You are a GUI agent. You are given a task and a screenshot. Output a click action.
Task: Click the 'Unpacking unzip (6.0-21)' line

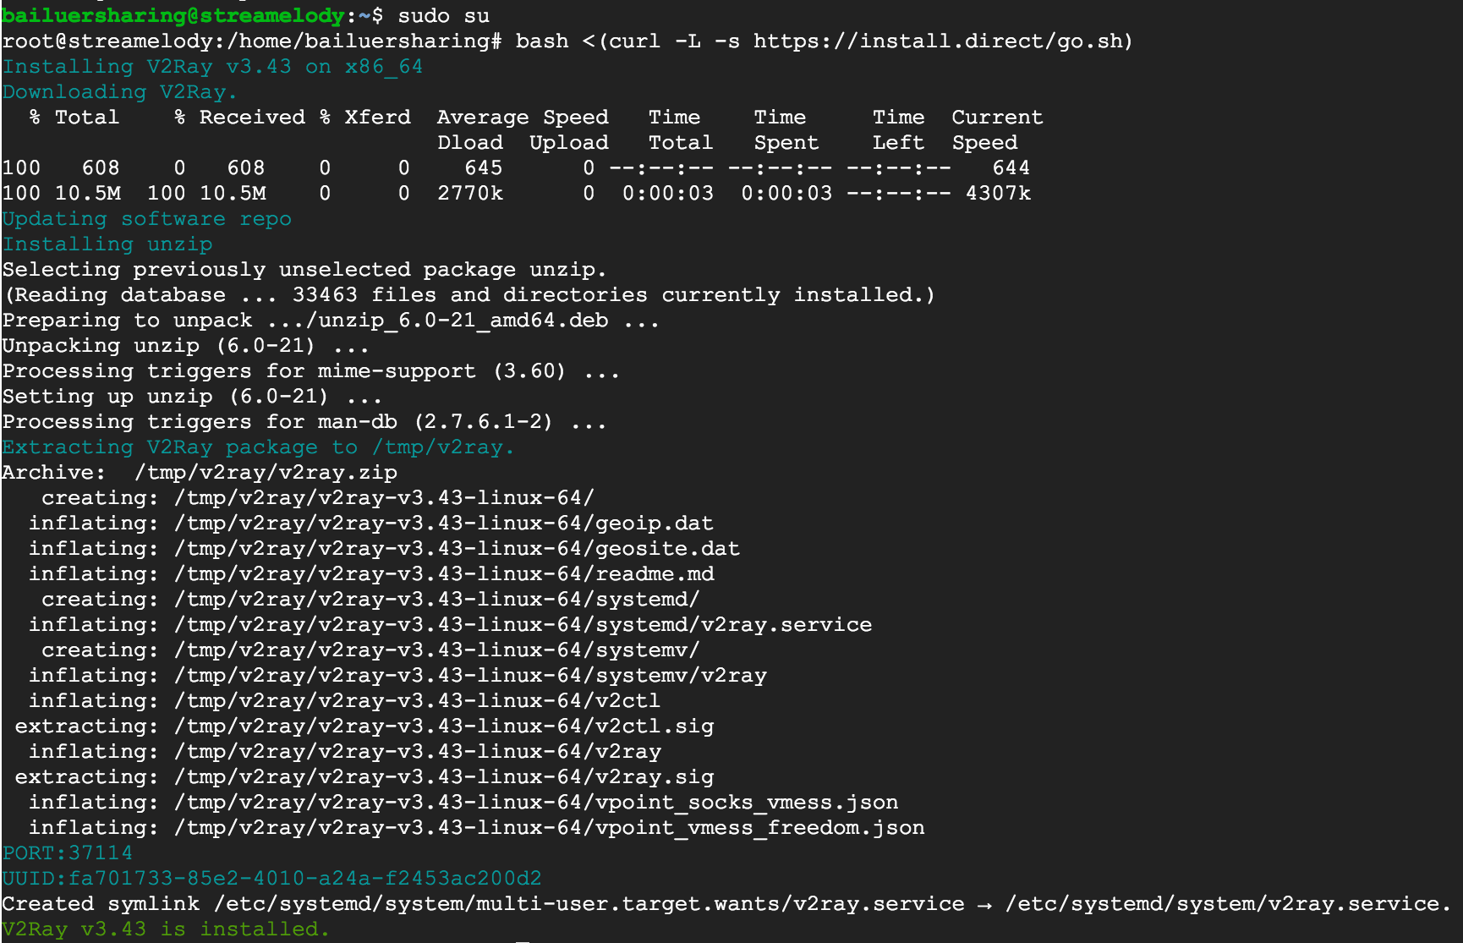[x=185, y=346]
